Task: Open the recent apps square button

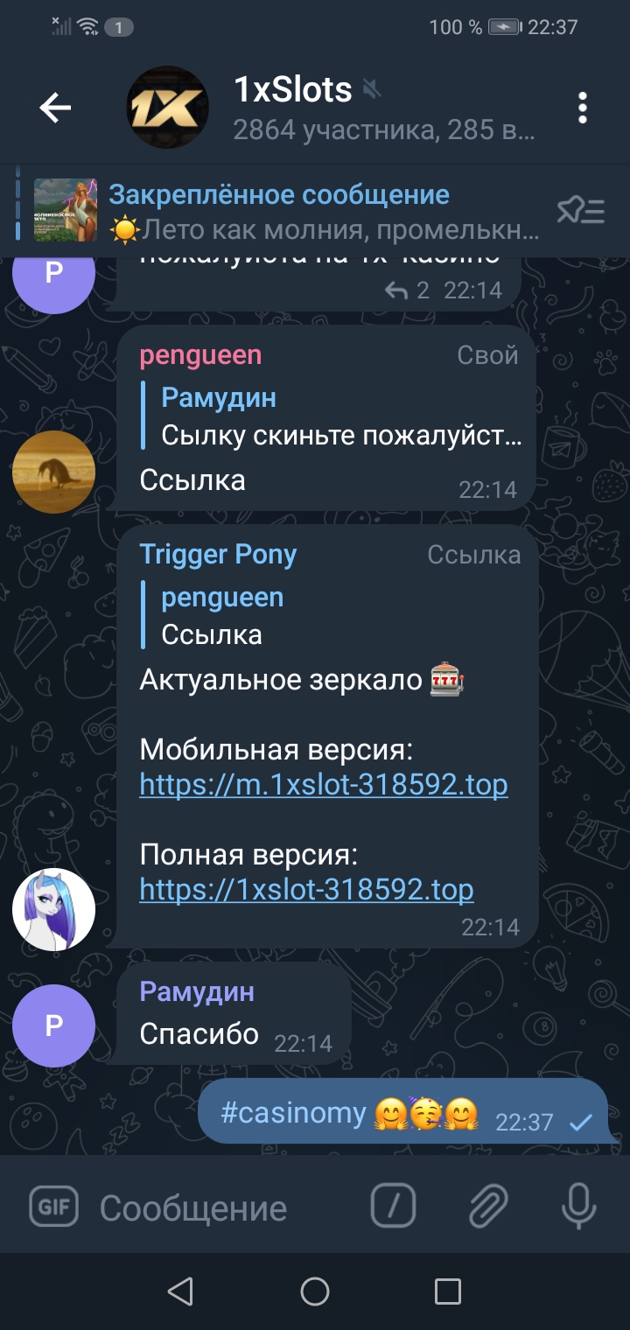Action: (448, 1291)
